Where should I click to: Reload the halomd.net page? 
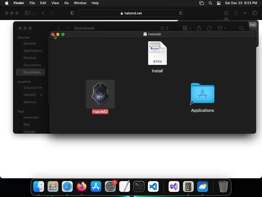pyautogui.click(x=180, y=13)
